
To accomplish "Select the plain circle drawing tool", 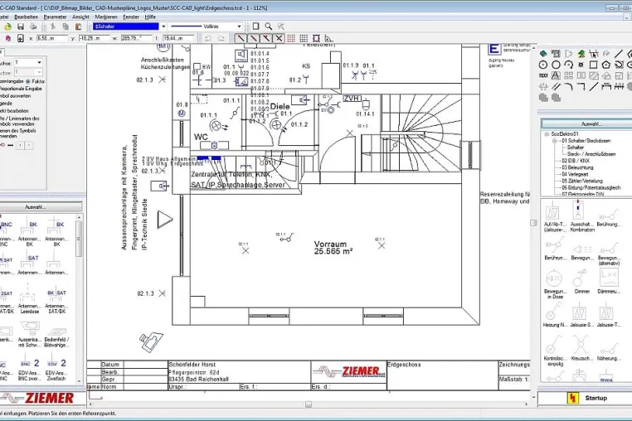I will 556,65.
